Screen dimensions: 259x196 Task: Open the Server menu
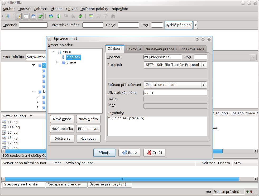pyautogui.click(x=71, y=9)
